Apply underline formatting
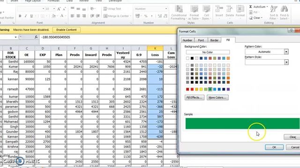300x168 pixels. pos(31,16)
